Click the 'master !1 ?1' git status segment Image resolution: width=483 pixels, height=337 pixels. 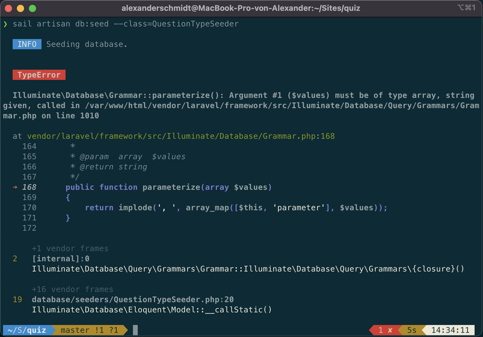click(89, 330)
